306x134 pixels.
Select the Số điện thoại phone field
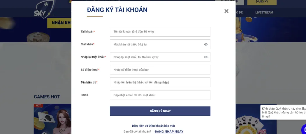[160, 70]
